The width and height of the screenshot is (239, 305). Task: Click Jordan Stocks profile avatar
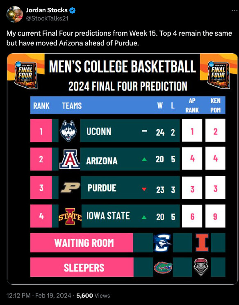coord(15,14)
